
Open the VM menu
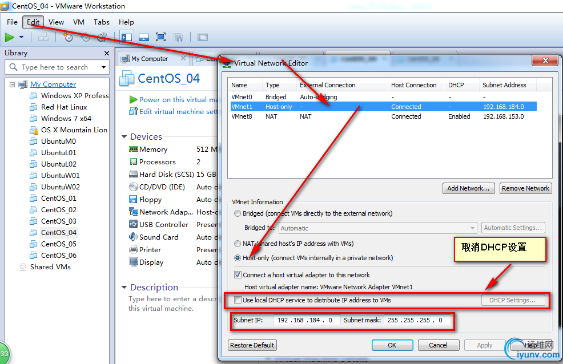click(x=79, y=22)
